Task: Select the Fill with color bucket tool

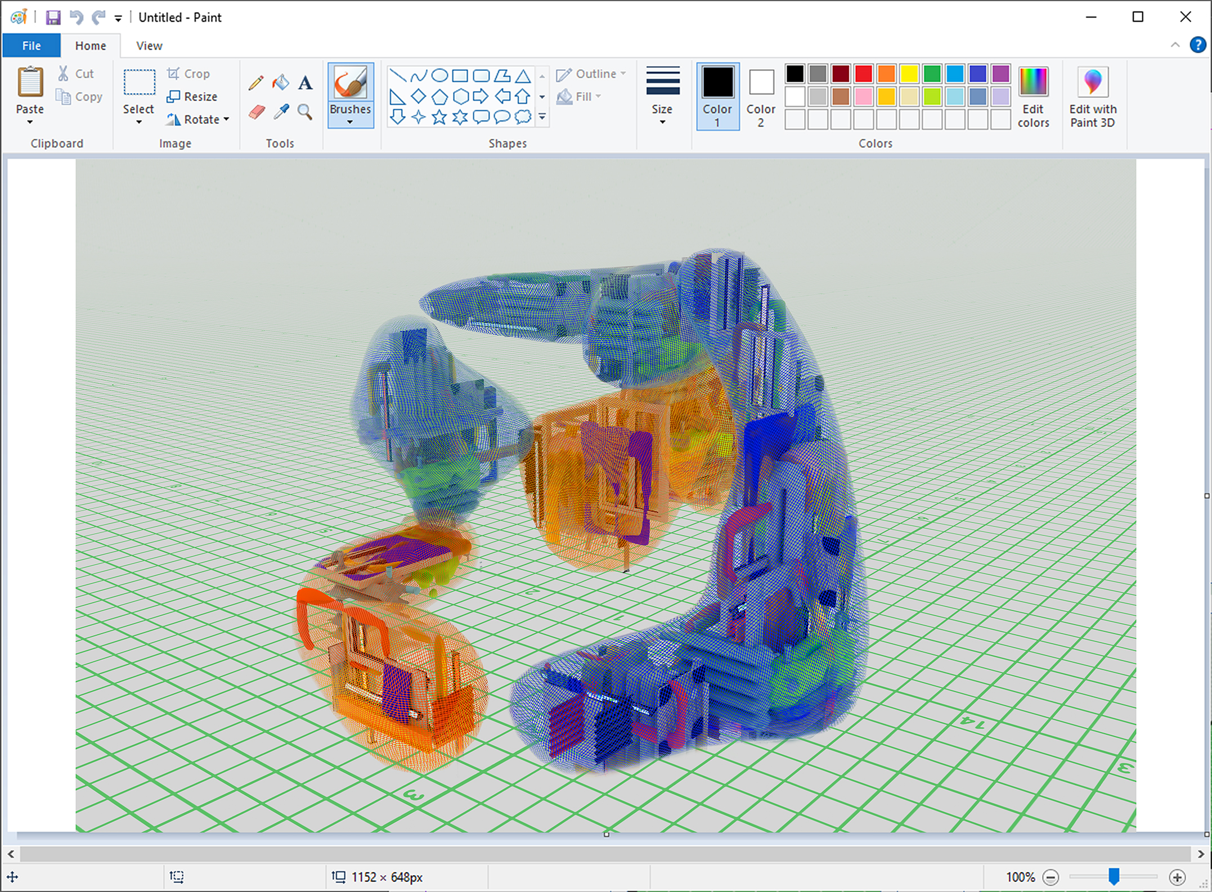Action: (x=281, y=83)
